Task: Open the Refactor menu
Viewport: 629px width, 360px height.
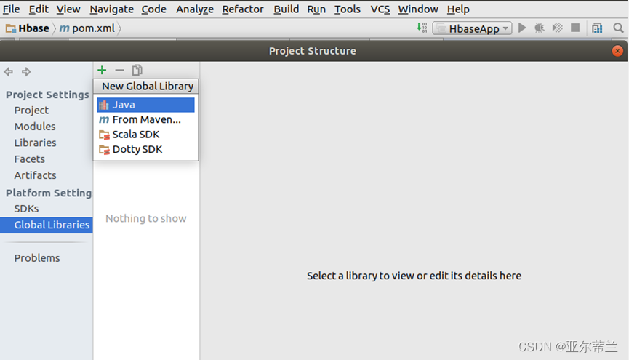Action: tap(243, 9)
